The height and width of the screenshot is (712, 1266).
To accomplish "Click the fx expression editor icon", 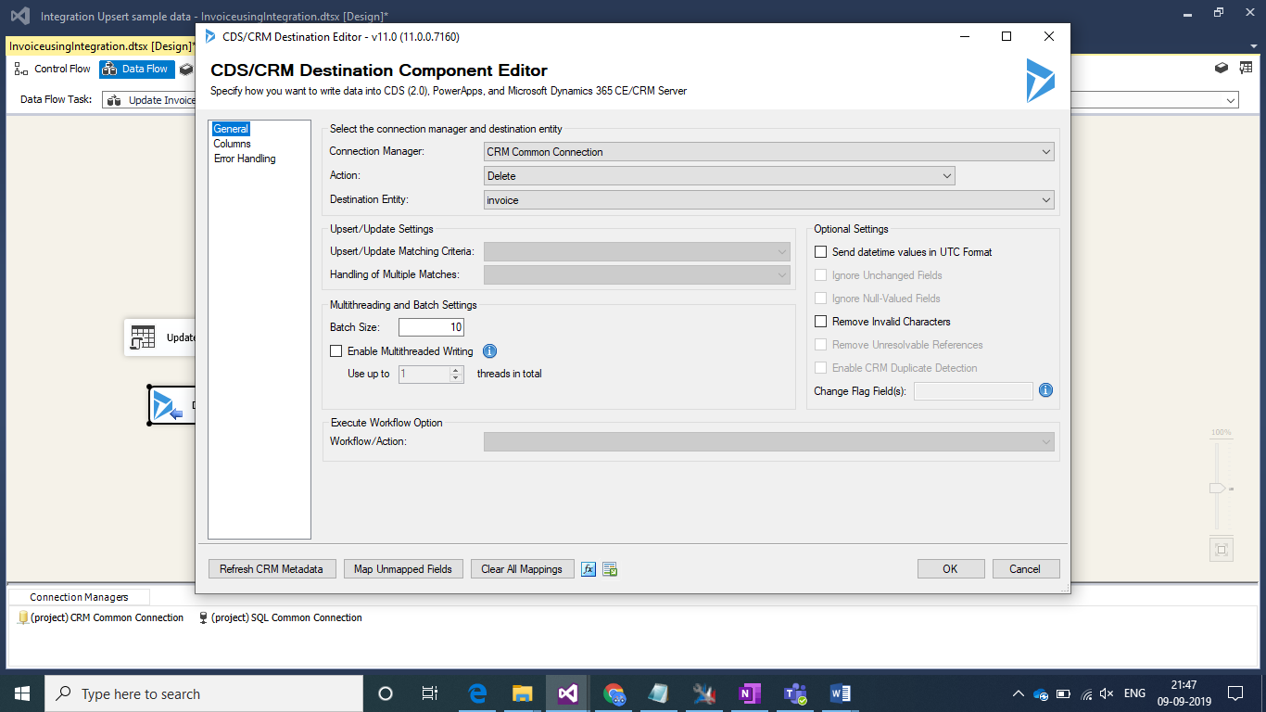I will [x=589, y=569].
